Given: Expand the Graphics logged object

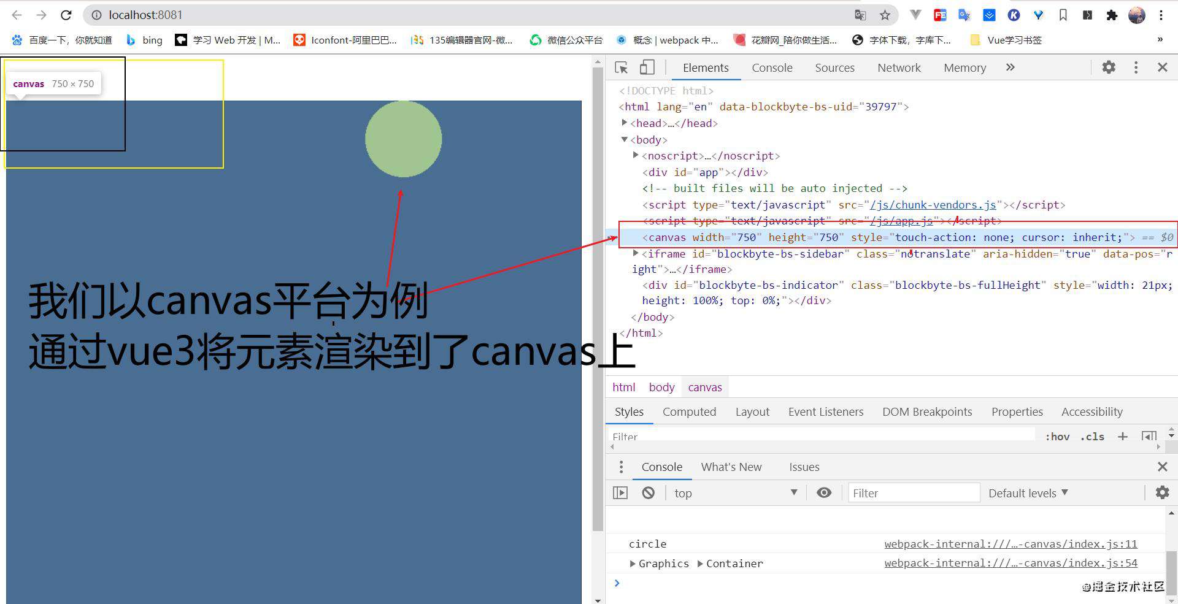Looking at the screenshot, I should pos(633,564).
